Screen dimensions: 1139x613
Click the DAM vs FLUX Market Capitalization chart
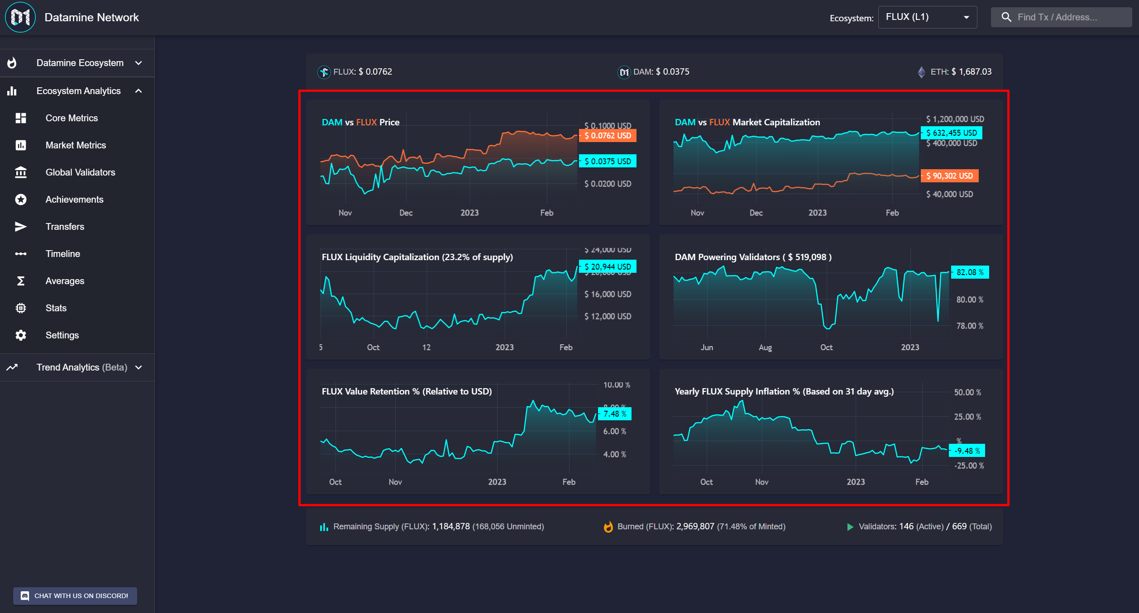point(831,162)
